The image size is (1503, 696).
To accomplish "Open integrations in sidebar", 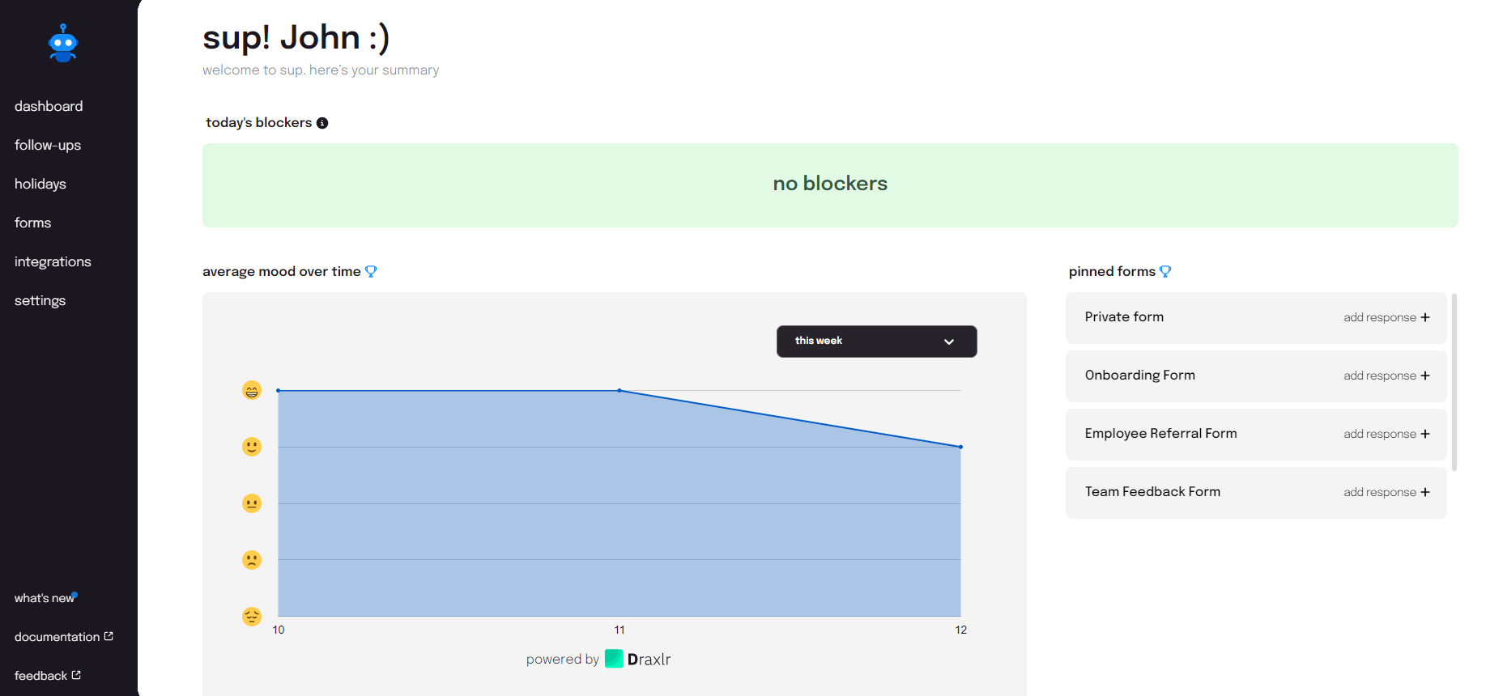I will click(53, 261).
